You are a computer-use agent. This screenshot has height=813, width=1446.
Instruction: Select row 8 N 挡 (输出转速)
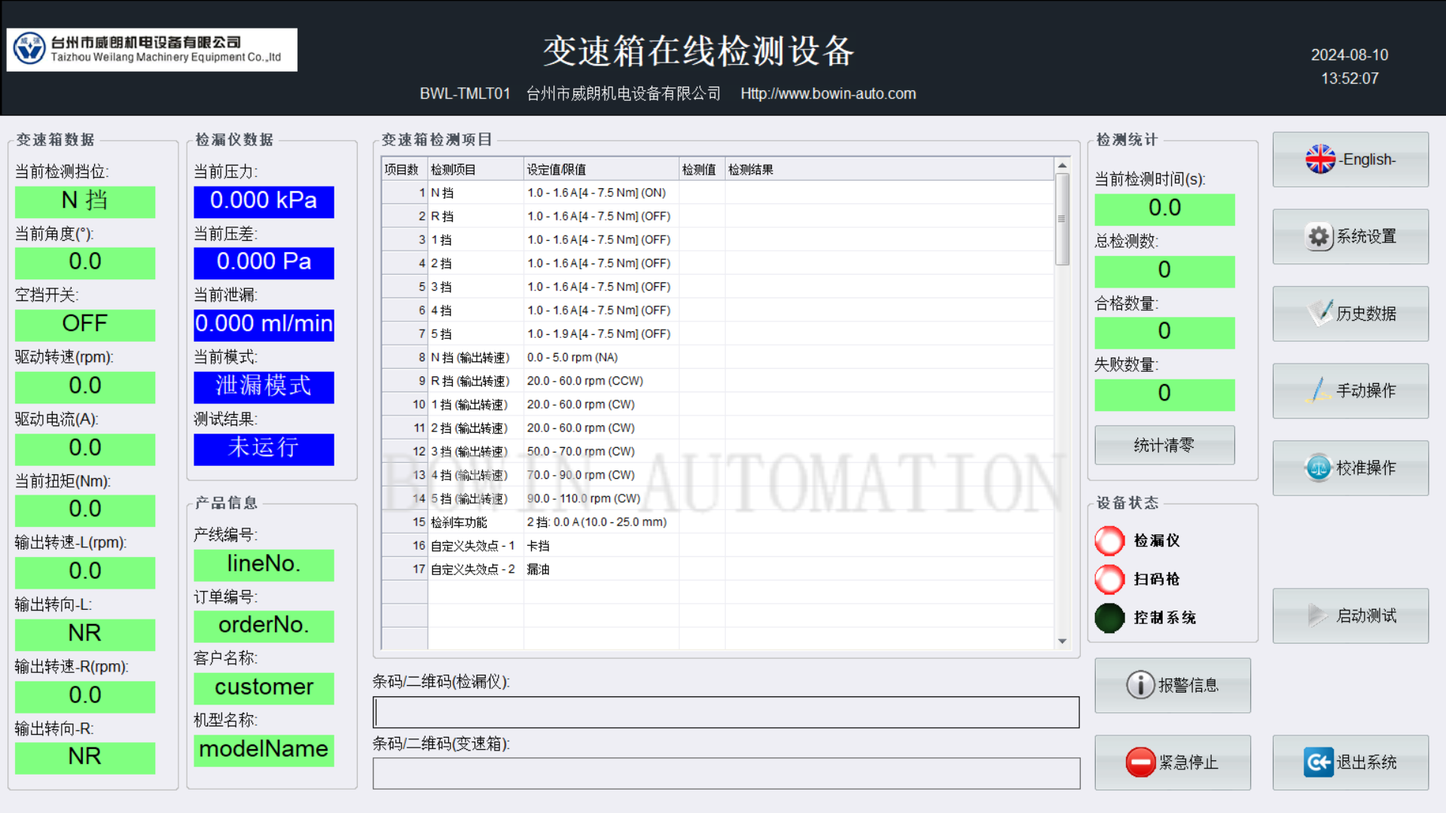(717, 358)
